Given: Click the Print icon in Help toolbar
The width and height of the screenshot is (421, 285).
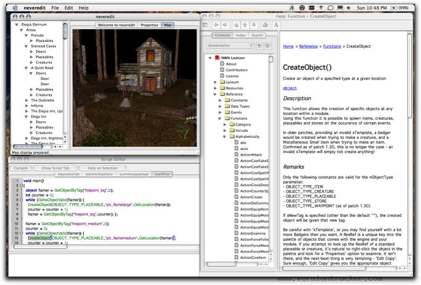Looking at the screenshot, I should coord(265,24).
